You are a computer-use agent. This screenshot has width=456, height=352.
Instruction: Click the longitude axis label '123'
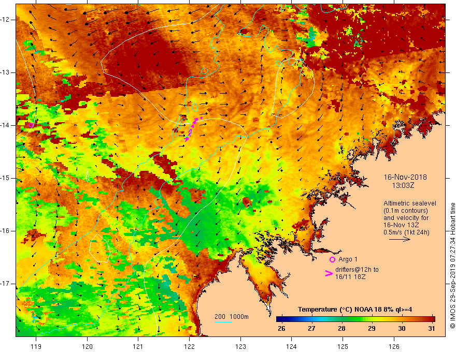click(240, 346)
